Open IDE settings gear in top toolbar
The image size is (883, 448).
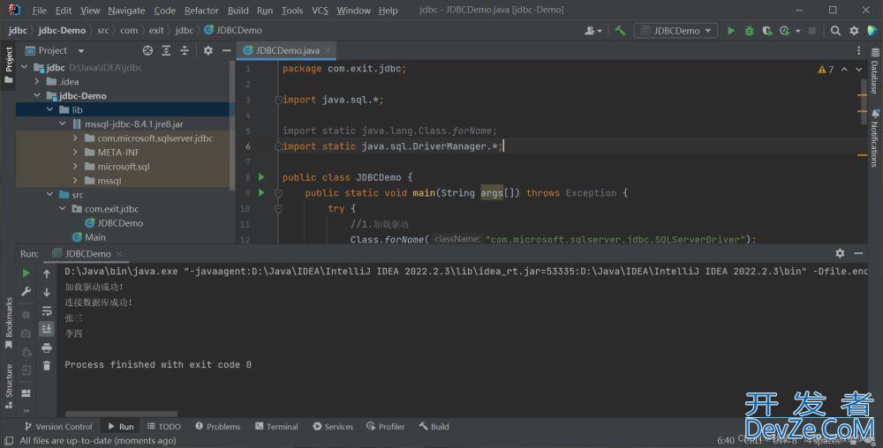tap(854, 31)
